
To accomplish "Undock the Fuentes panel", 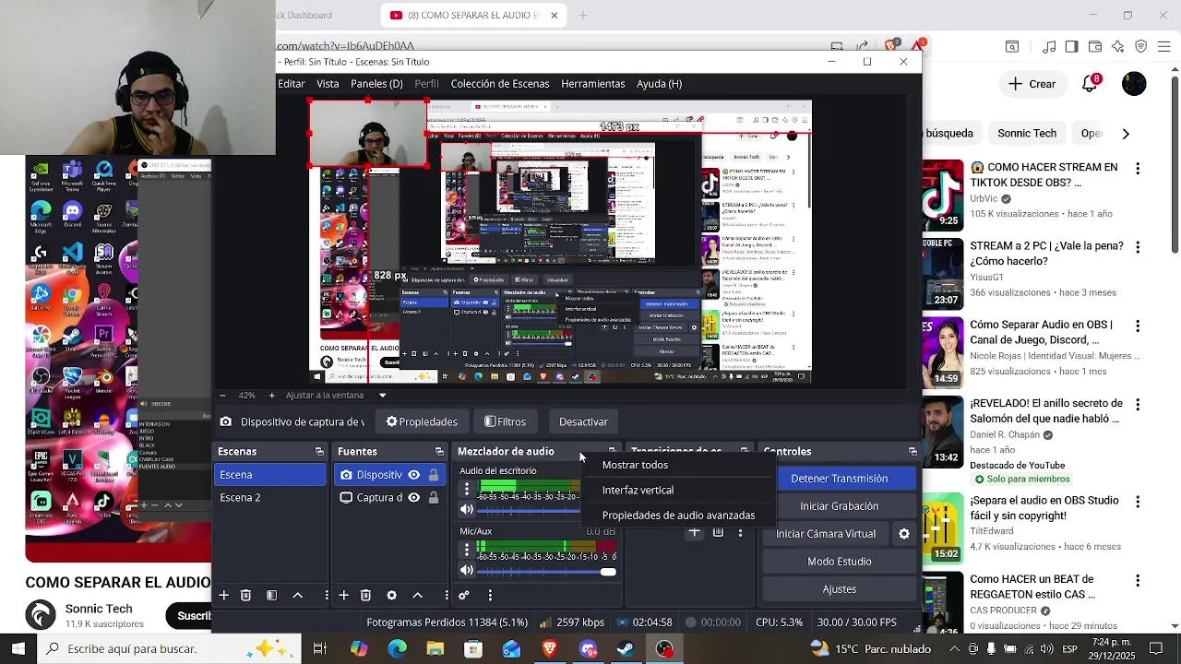I will [439, 452].
